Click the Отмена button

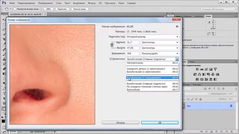click(121, 122)
